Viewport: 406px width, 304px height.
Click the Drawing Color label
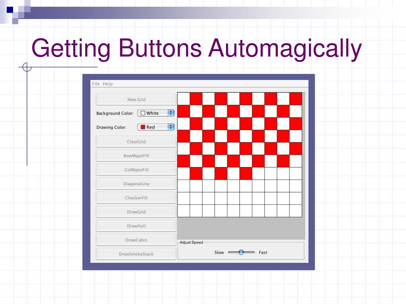click(111, 127)
